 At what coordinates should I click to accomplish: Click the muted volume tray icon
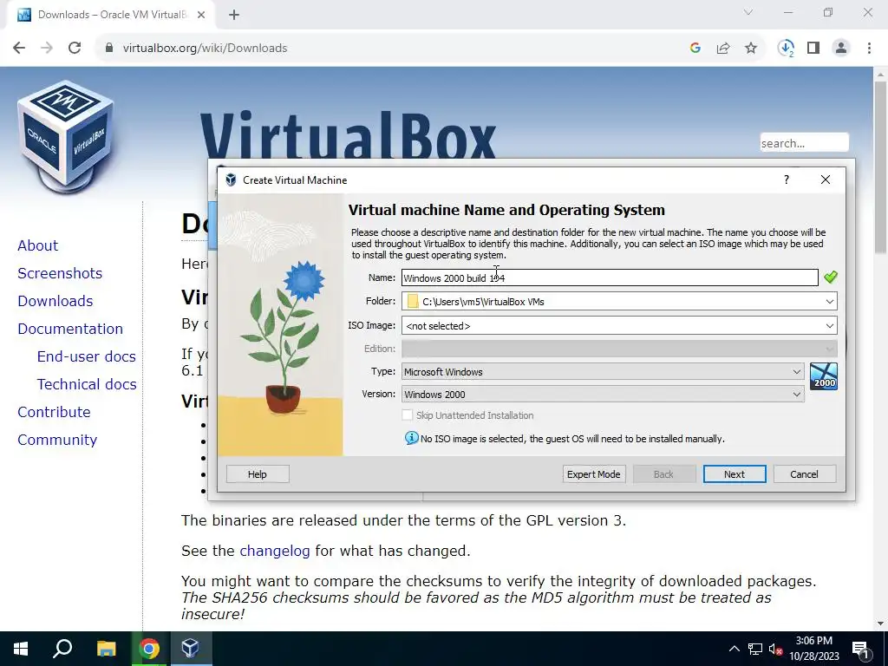tap(775, 649)
